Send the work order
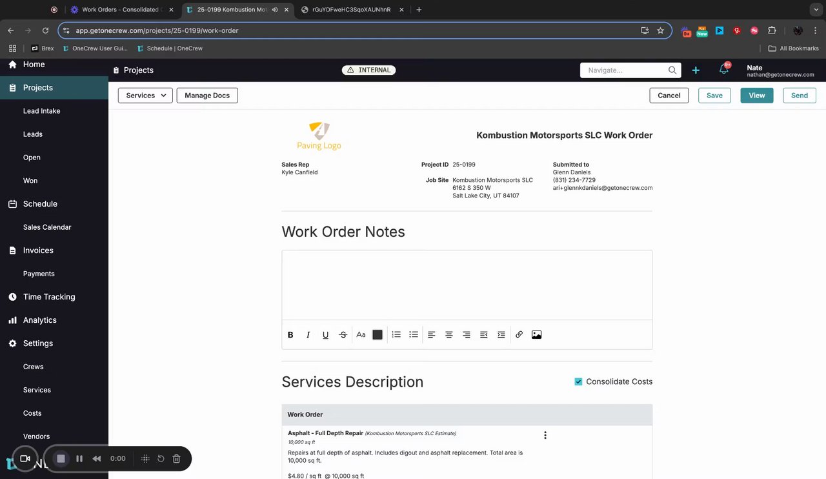This screenshot has height=479, width=826. (800, 96)
